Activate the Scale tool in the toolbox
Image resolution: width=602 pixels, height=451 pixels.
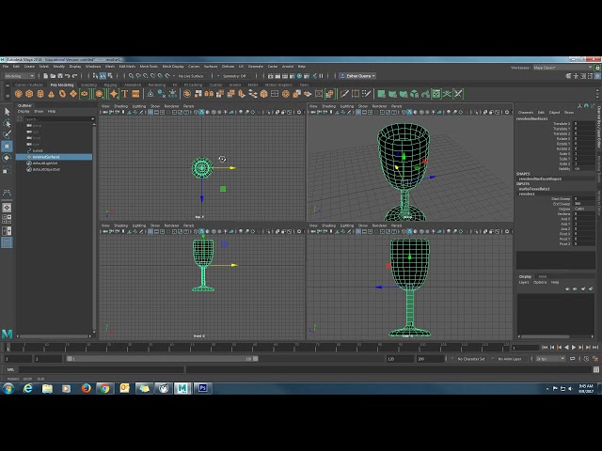coord(7,170)
